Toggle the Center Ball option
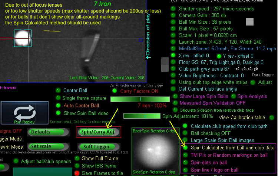278x176 pixels. pos(58,90)
